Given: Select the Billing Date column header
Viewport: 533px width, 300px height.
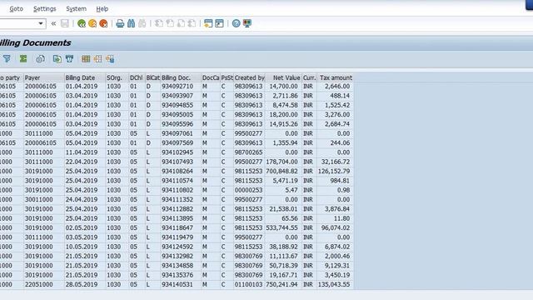Looking at the screenshot, I should click(85, 77).
